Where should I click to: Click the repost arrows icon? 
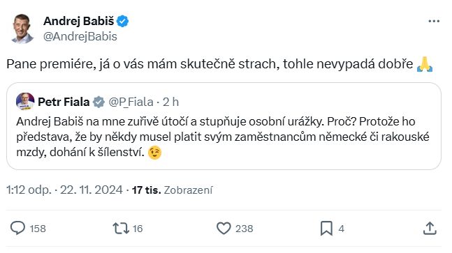[120, 229]
